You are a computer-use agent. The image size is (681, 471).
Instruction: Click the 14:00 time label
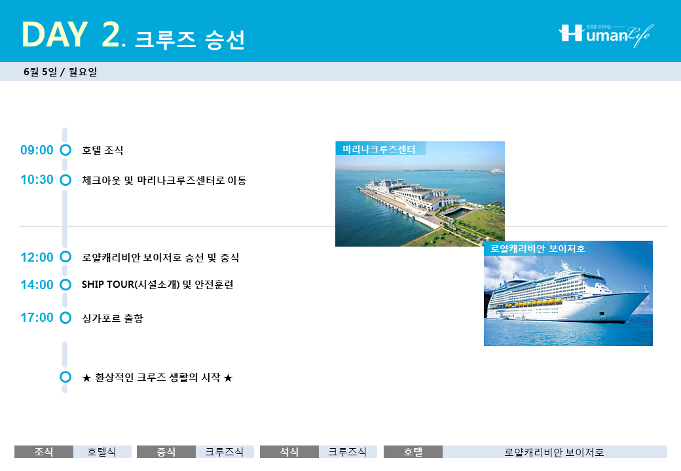tap(37, 285)
